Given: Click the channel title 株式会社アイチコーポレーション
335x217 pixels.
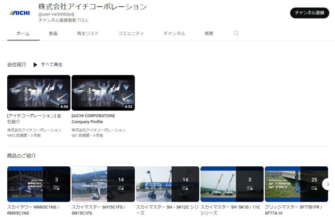Looking at the screenshot, I should 92,6.
